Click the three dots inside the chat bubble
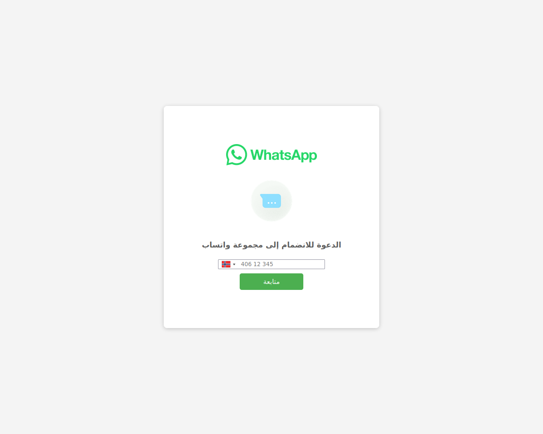543x434 pixels. coord(272,203)
